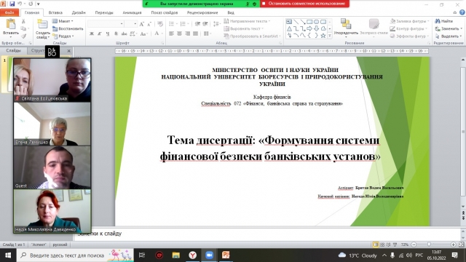Open the PowerPoint Help question mark
Viewport: 466px width, 262px height.
462,12
